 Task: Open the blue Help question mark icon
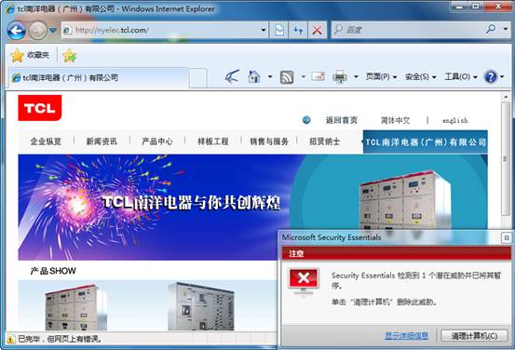[491, 77]
